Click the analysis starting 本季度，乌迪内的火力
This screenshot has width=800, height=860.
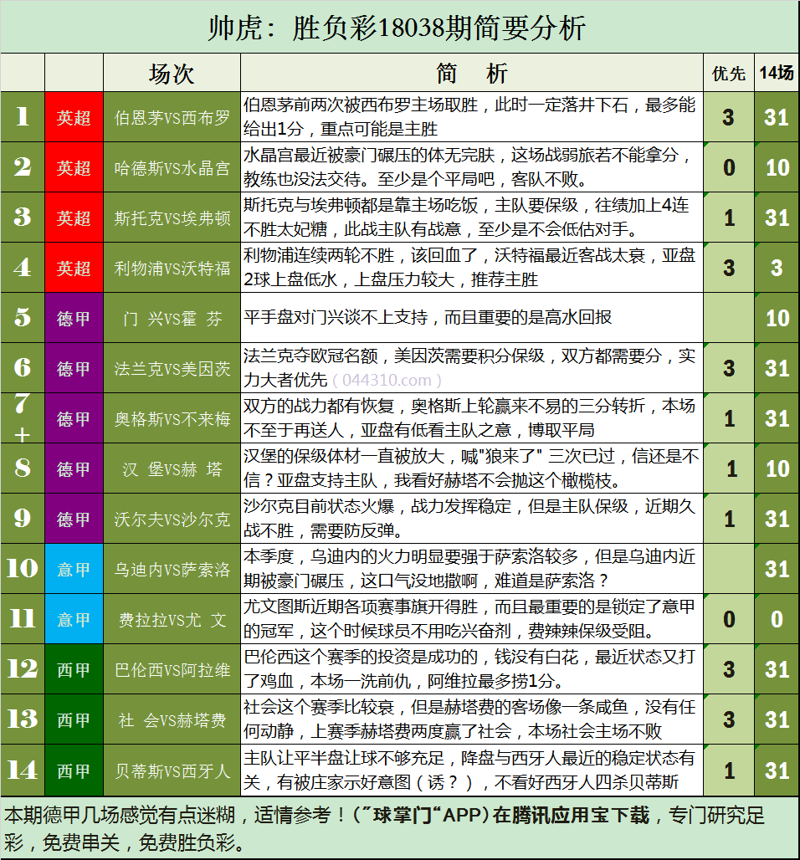(472, 569)
